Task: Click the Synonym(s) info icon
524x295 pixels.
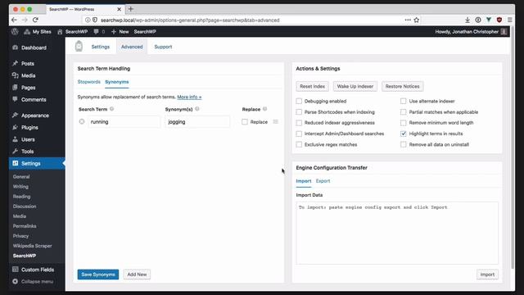Action: (x=197, y=109)
